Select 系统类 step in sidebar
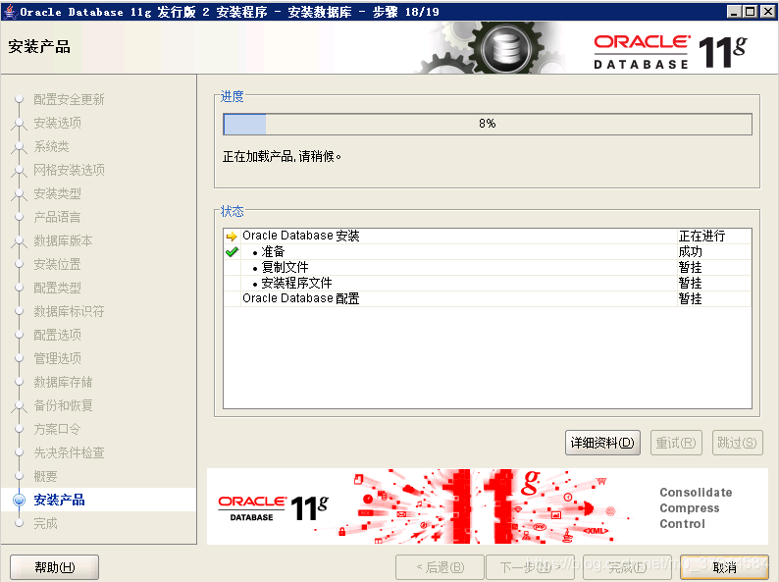 51,146
